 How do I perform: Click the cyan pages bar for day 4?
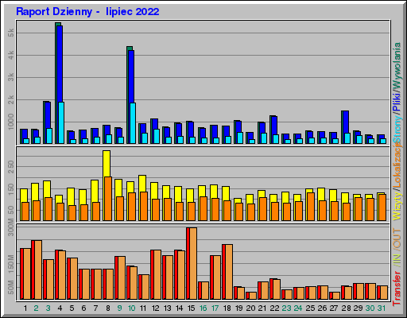[x=61, y=122]
